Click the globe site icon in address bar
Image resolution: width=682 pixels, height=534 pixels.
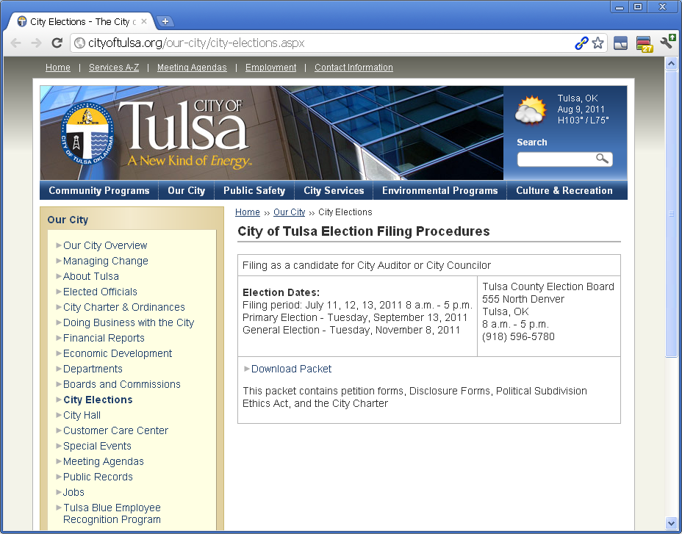coord(79,43)
